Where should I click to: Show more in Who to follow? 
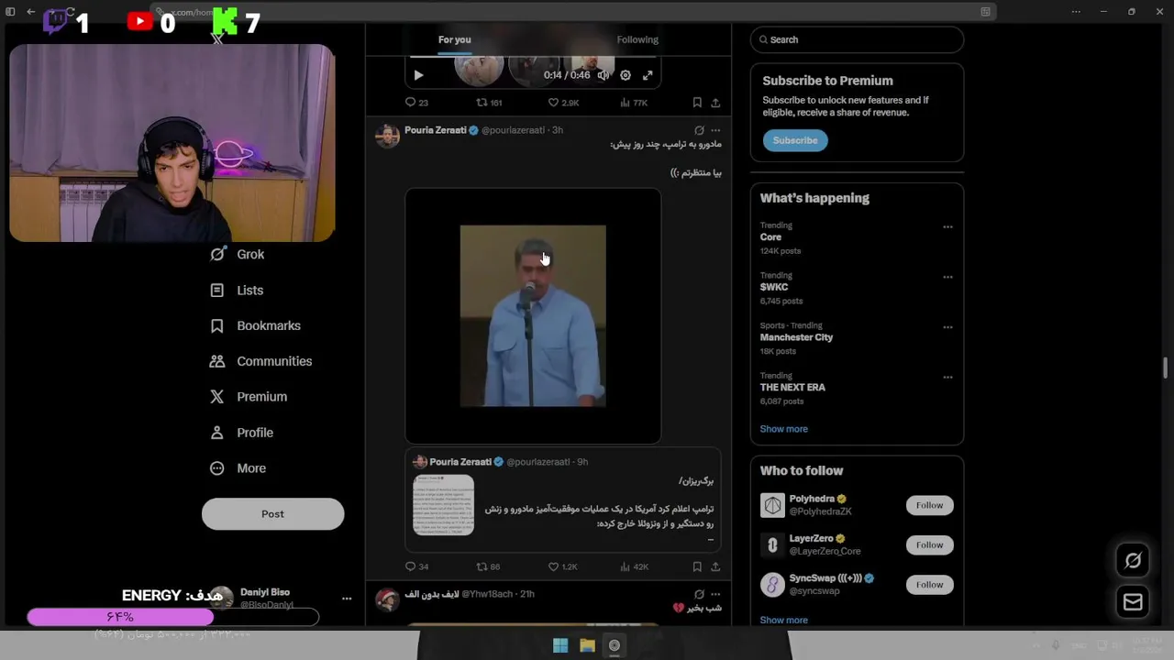click(x=783, y=621)
